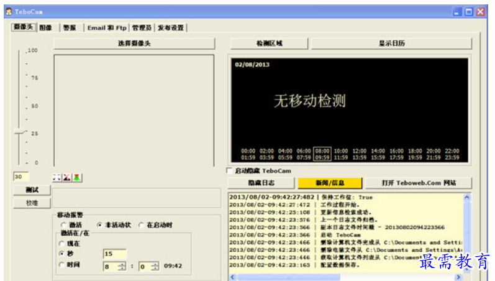Screen dimensions: 495x281
Task: Click the minute stepper up arrow
Action: coord(155,264)
